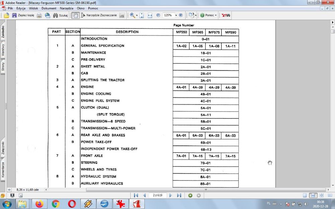Viewport: 335px width, 209px height.
Task: Click the 125% zoom field
Action: tap(169, 15)
